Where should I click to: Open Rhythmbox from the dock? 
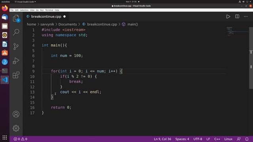[5, 35]
